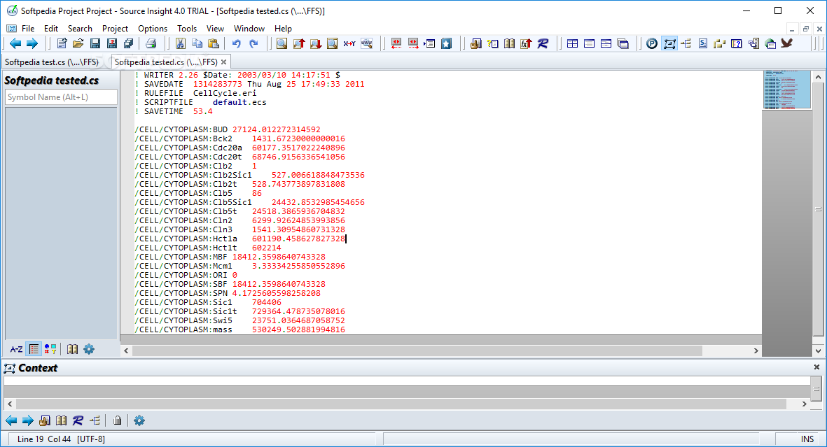This screenshot has width=827, height=447.
Task: Close the Context panel
Action: point(816,367)
